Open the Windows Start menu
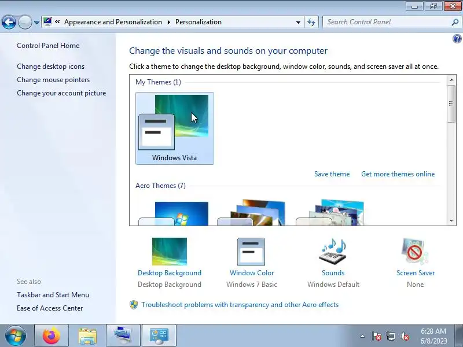The height and width of the screenshot is (347, 463). (16, 335)
